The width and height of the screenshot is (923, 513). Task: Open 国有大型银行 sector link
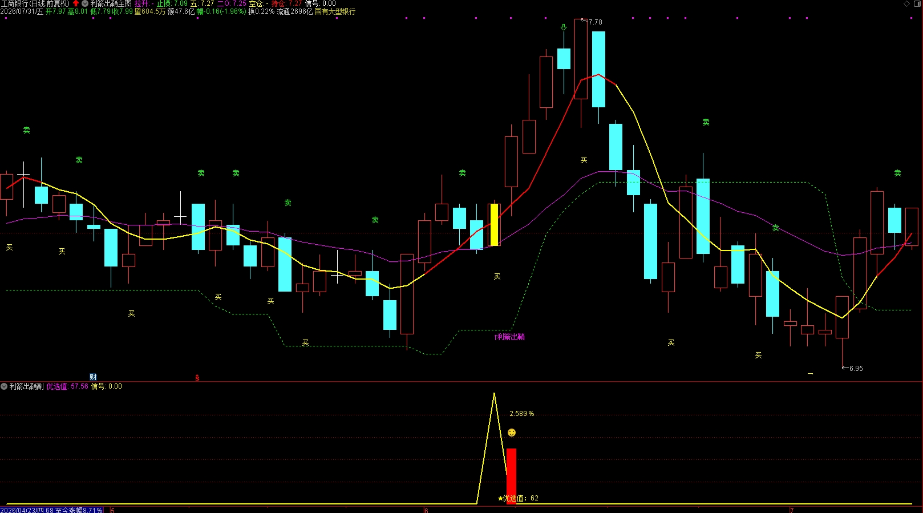click(335, 11)
